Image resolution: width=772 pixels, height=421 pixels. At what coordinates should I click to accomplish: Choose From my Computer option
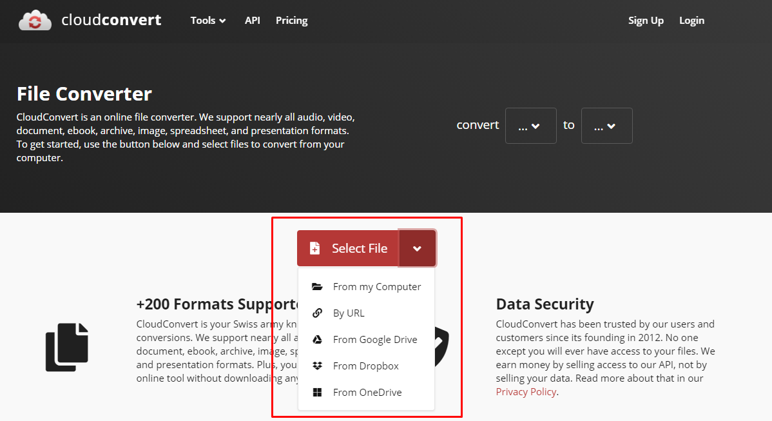[x=366, y=286]
